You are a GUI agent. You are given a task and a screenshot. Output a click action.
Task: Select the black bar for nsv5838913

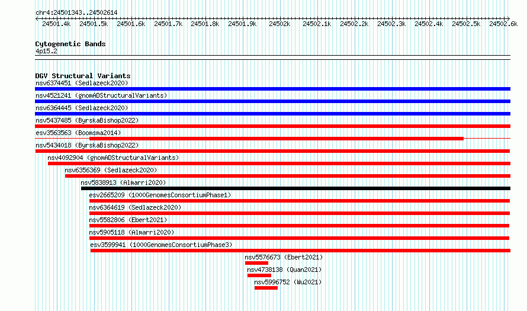point(295,188)
